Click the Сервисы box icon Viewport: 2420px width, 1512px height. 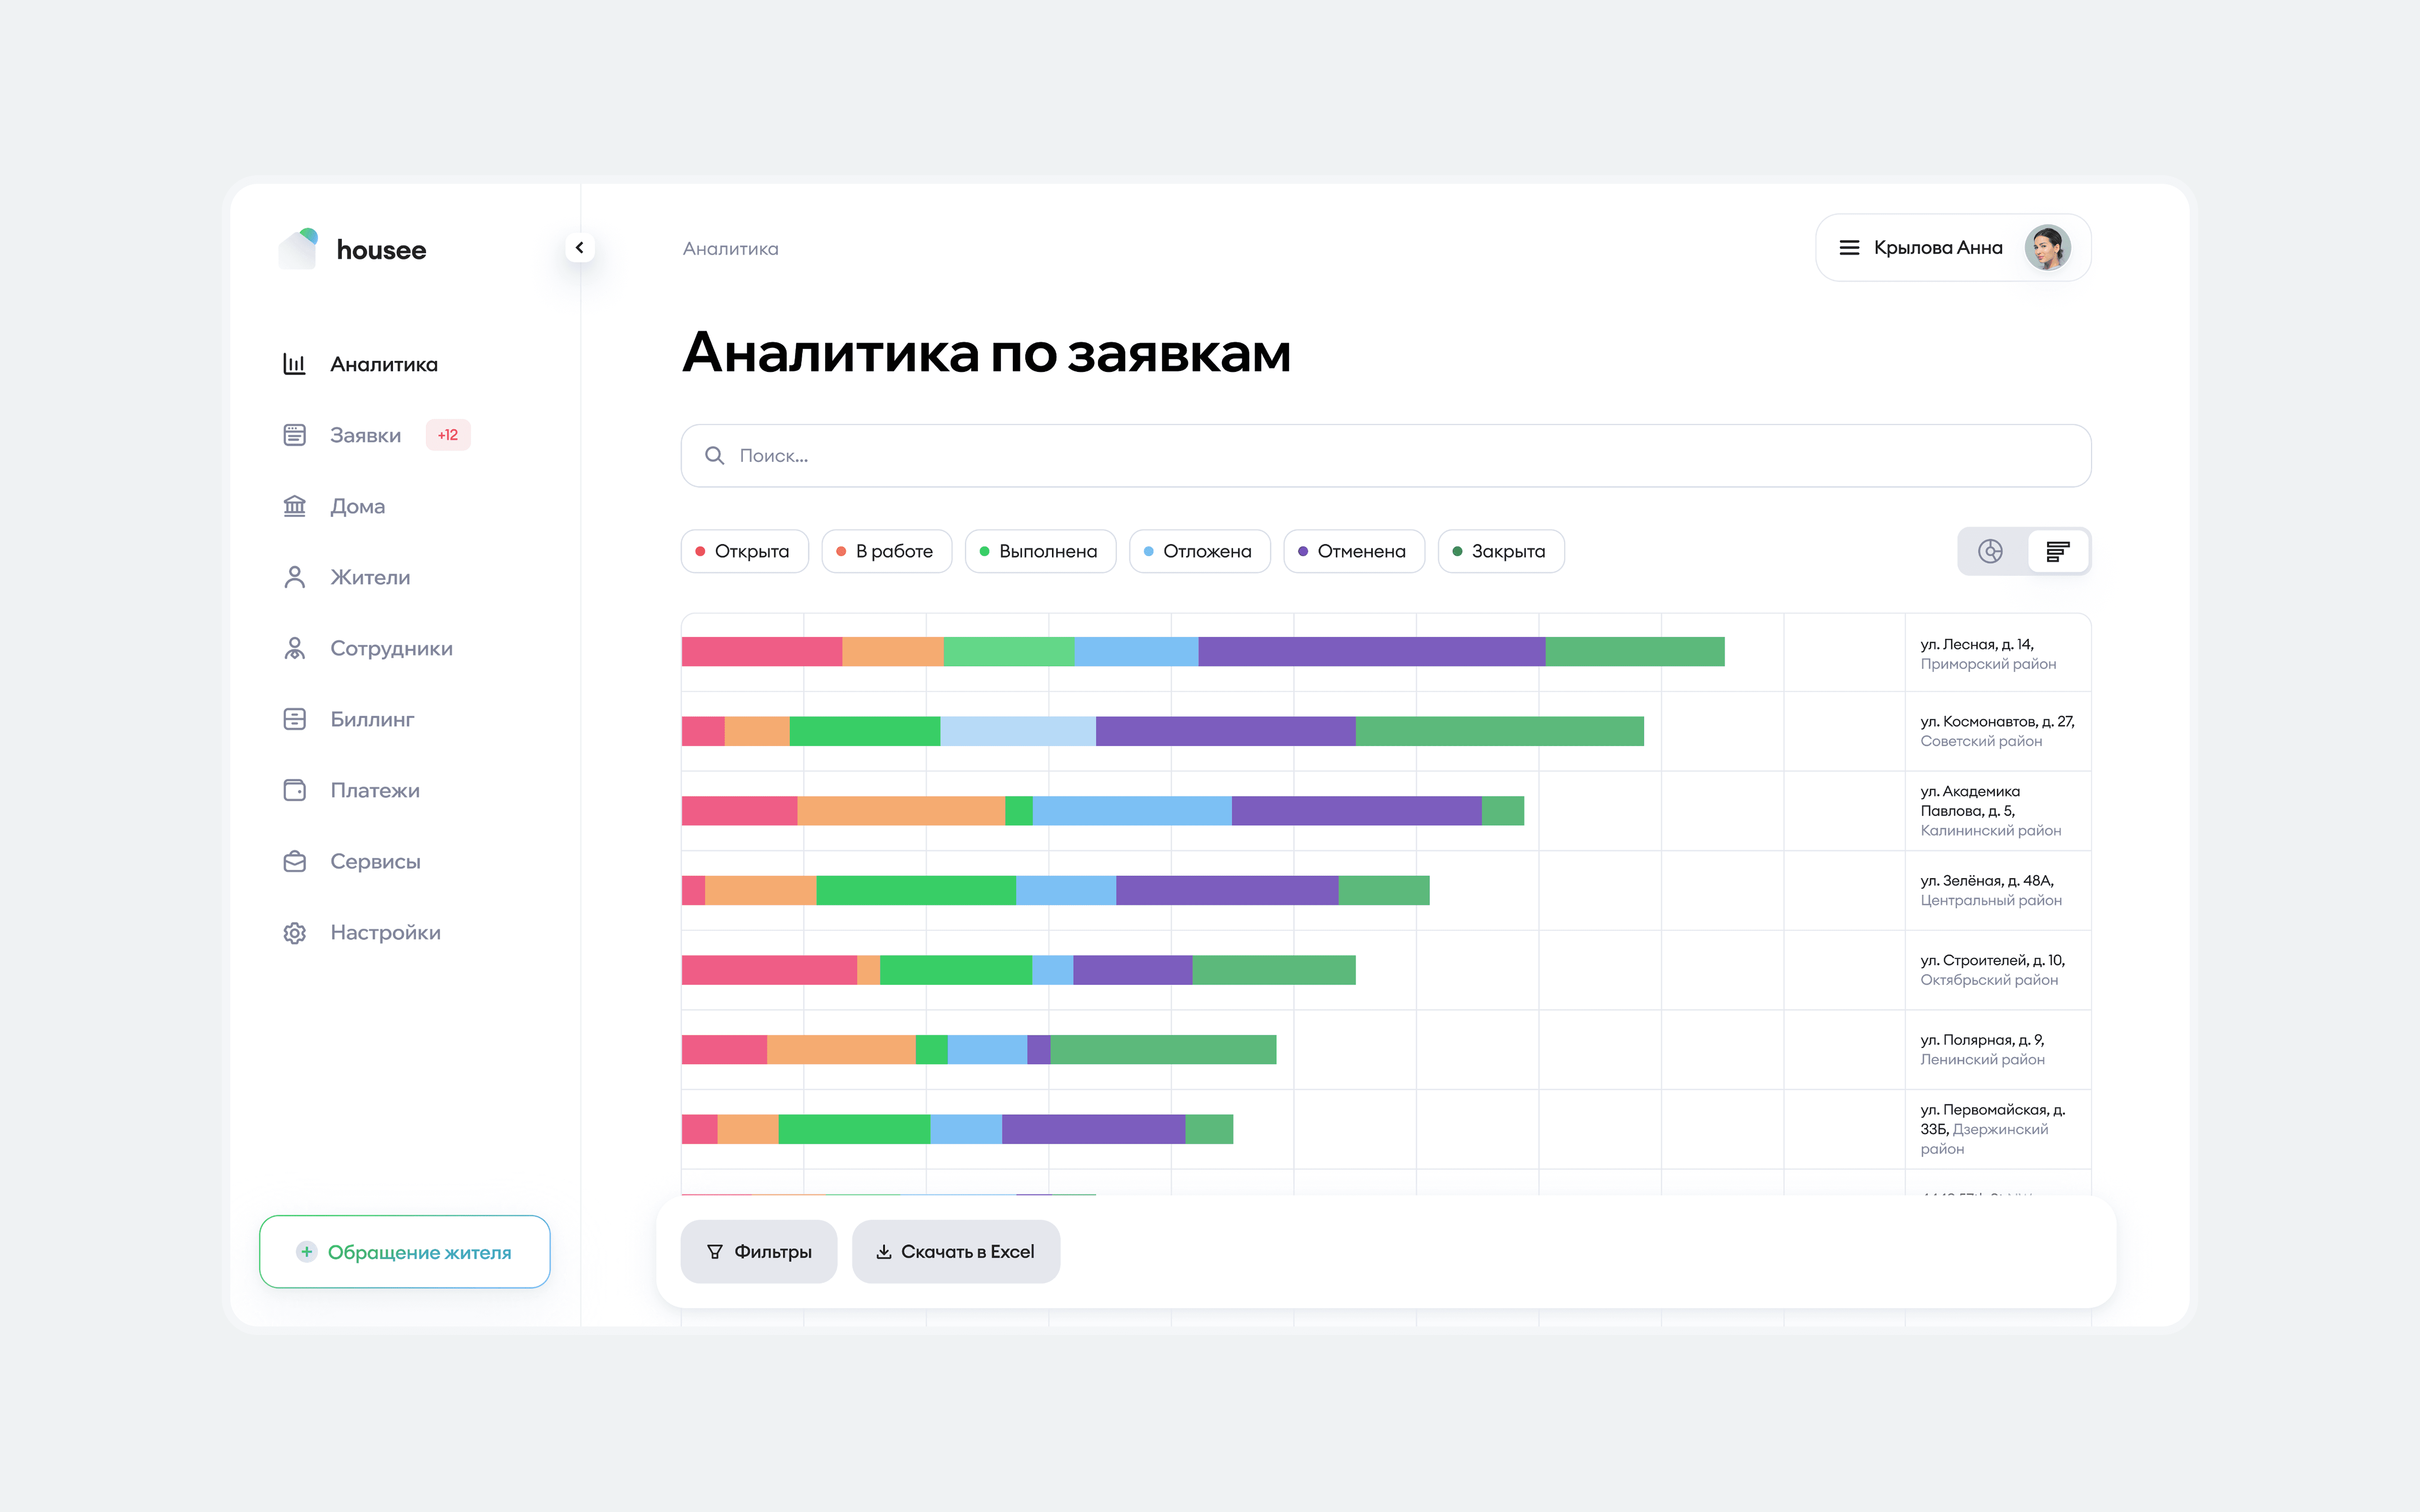[x=294, y=861]
